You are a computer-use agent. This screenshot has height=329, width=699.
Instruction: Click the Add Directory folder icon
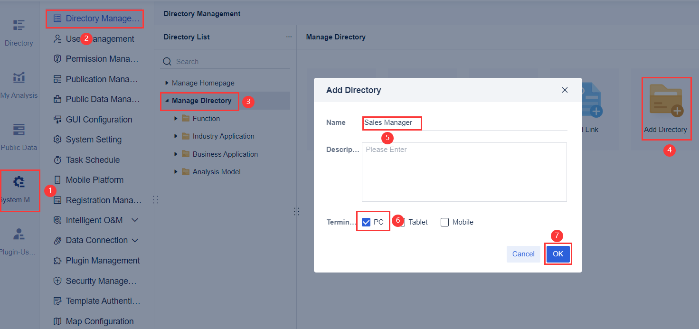(665, 101)
